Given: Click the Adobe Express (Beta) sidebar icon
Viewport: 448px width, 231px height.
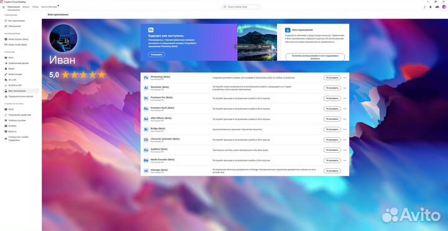Looking at the screenshot, I should tap(6, 39).
